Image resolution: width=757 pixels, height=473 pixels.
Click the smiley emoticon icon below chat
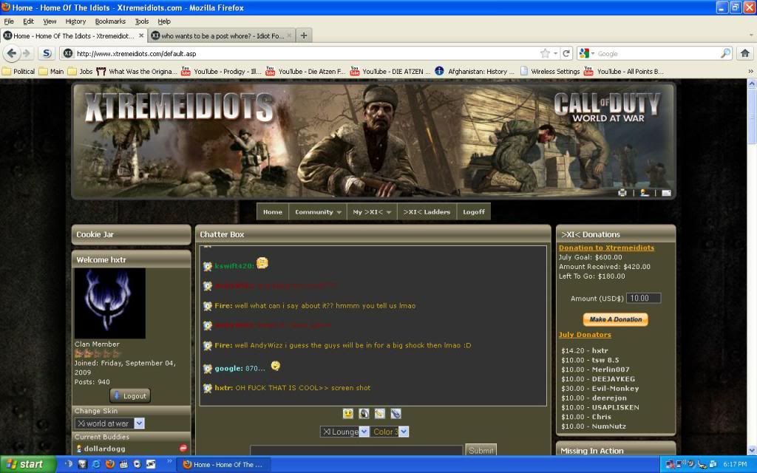pyautogui.click(x=347, y=414)
